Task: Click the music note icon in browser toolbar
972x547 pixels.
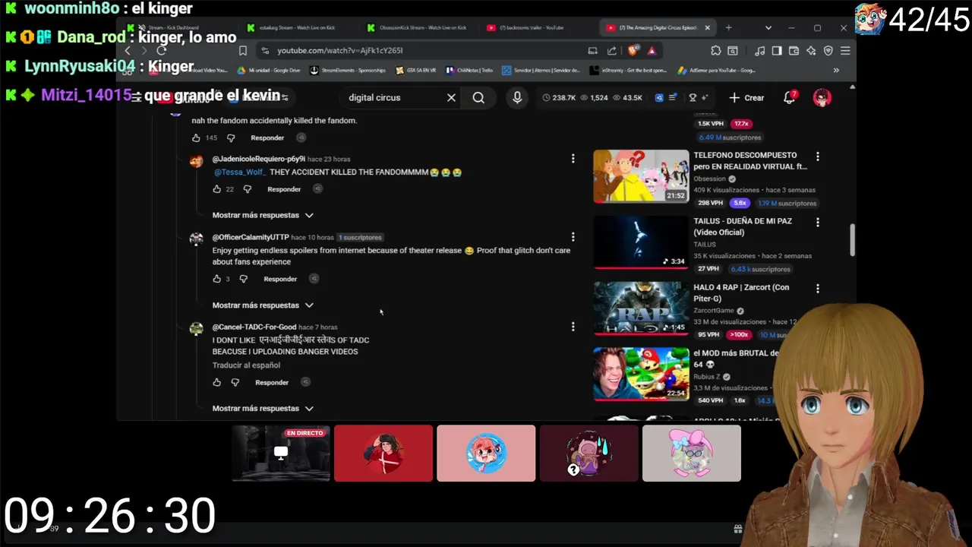Action: pyautogui.click(x=760, y=51)
